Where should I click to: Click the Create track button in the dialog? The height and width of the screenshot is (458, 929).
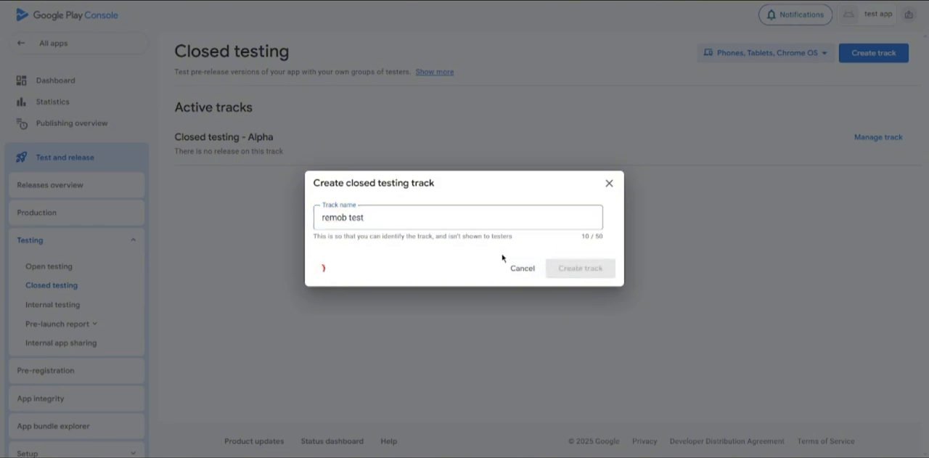click(581, 269)
